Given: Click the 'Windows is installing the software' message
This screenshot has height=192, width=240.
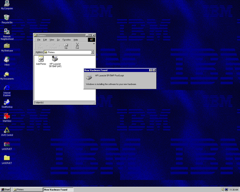Looking at the screenshot, I should (111, 84).
